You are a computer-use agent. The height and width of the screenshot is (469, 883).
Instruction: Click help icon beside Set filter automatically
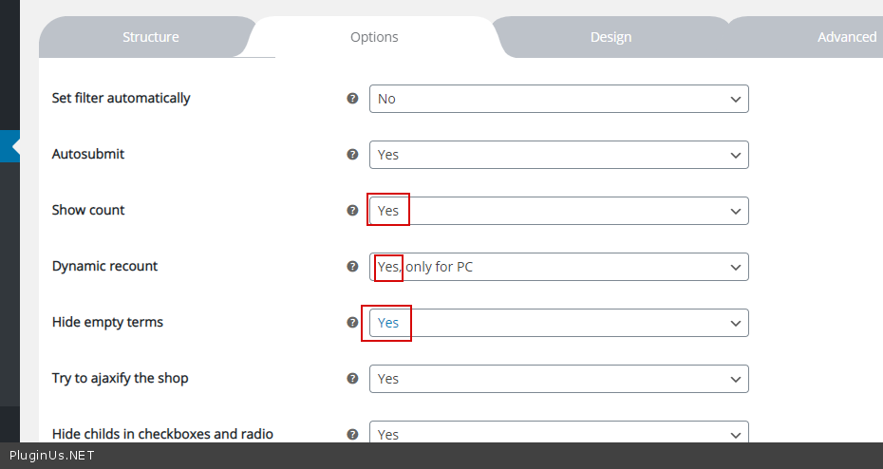[352, 99]
